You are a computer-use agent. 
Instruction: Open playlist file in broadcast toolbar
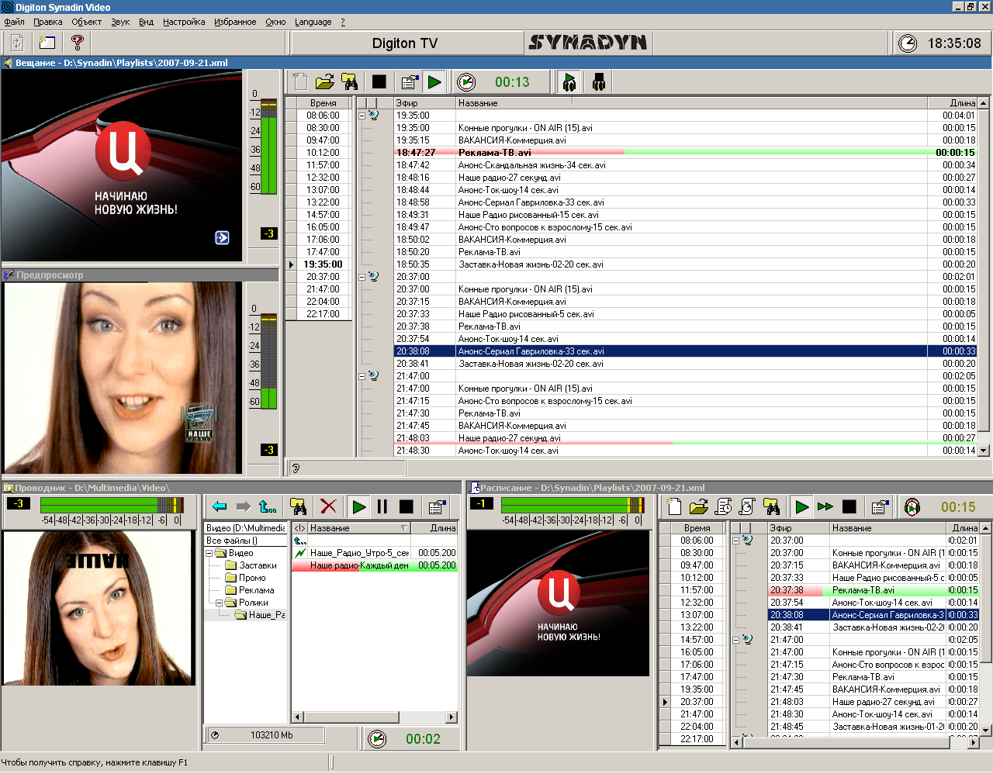(324, 82)
